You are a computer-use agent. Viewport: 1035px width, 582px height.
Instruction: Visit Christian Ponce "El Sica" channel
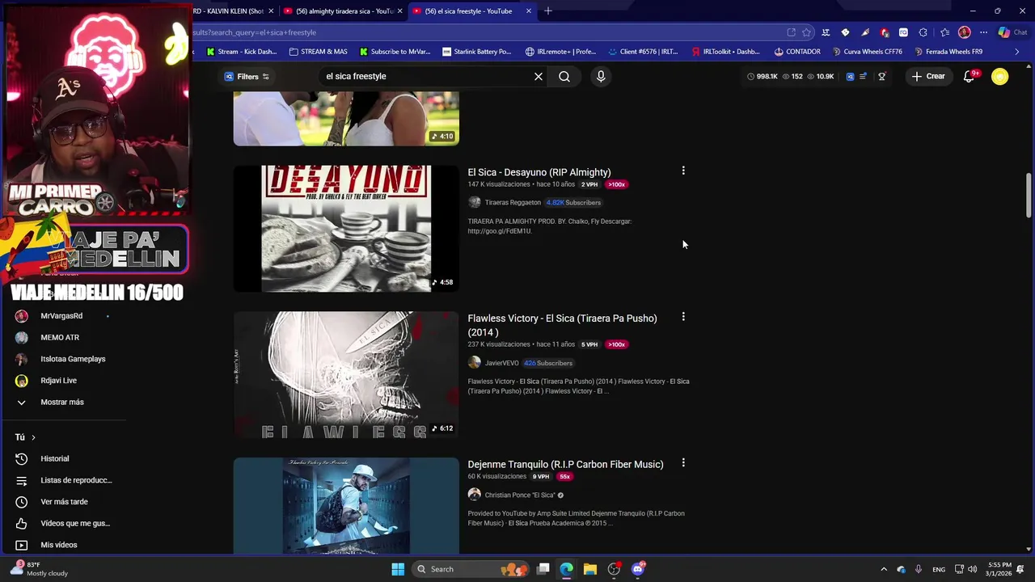point(520,495)
